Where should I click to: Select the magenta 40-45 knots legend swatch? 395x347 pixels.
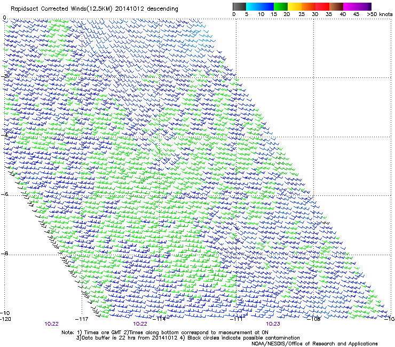coord(350,6)
